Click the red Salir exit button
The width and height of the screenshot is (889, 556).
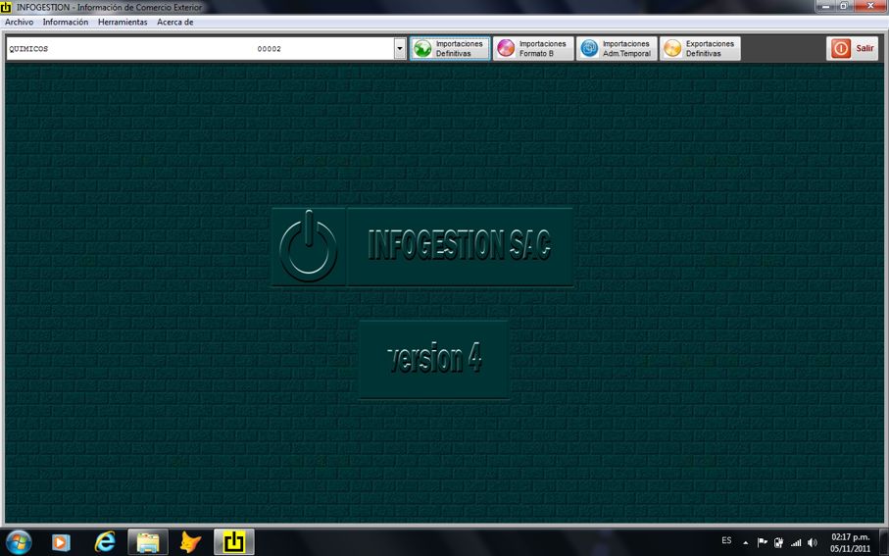(853, 49)
